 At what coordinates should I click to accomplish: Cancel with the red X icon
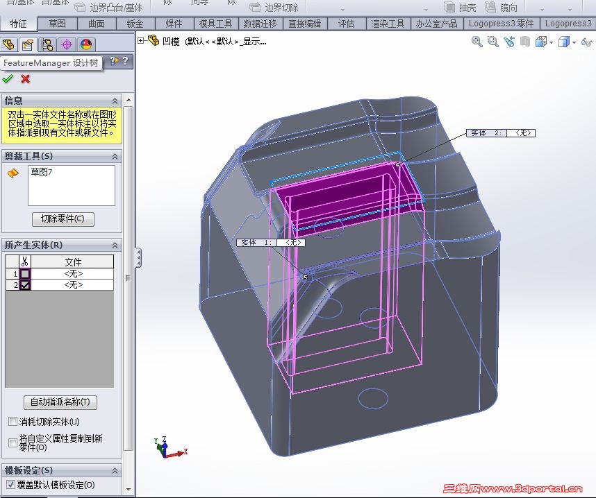(x=26, y=78)
